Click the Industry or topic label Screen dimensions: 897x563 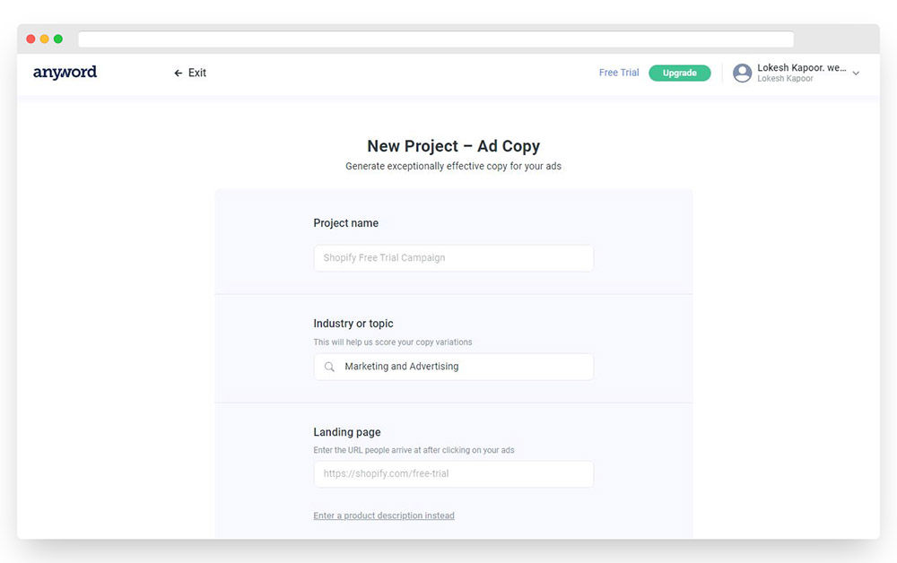353,324
